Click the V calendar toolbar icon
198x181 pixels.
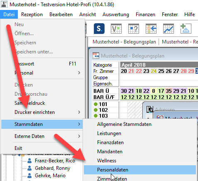pos(116,29)
